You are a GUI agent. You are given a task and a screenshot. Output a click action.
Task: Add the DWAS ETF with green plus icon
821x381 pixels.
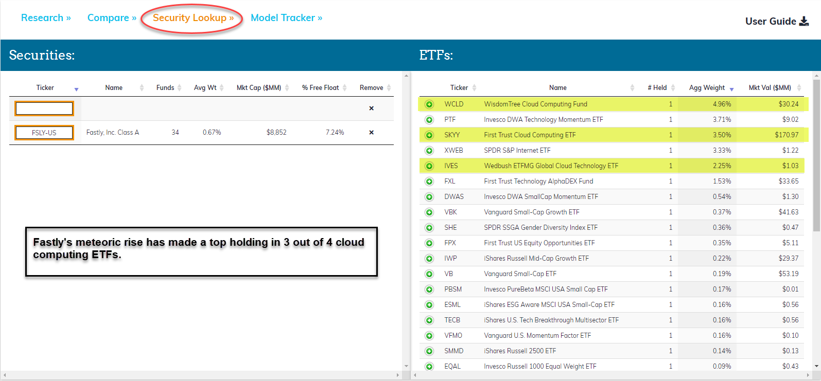point(429,197)
